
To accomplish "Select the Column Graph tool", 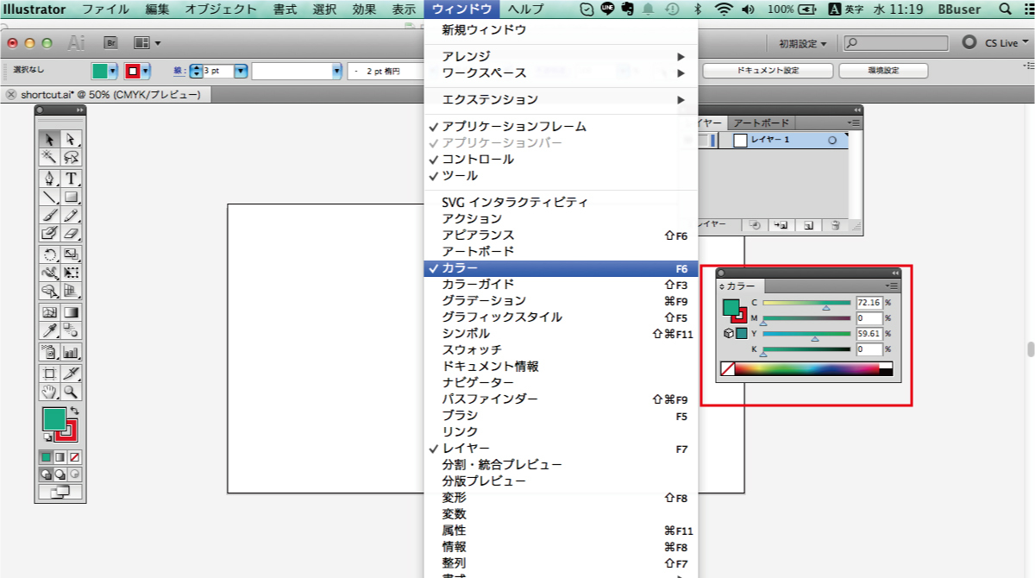I will tap(71, 352).
